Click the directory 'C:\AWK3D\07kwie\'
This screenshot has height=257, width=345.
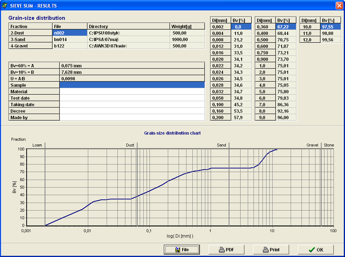click(129, 46)
